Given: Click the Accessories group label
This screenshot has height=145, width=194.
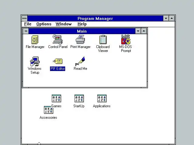Looking at the screenshot, I should 48,118.
